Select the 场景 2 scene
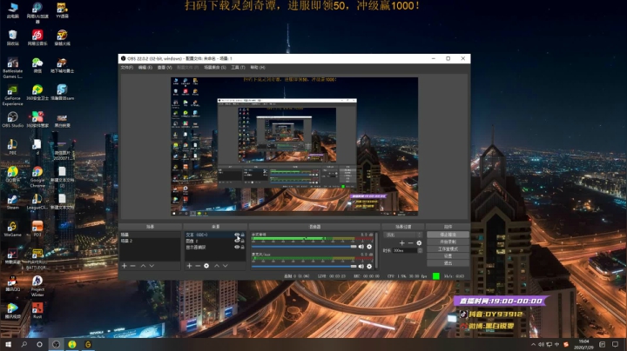 click(x=150, y=241)
